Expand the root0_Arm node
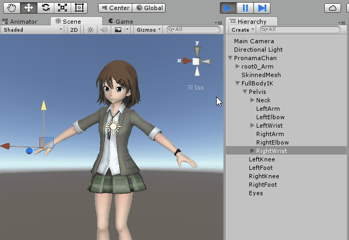 point(237,66)
